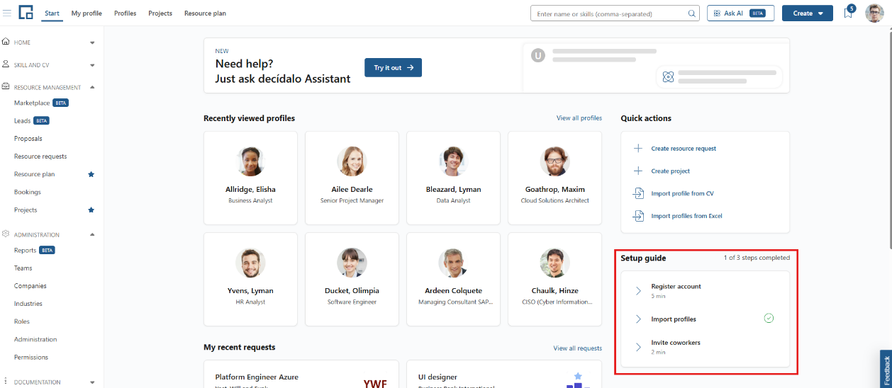This screenshot has width=892, height=388.
Task: Open Ailee Dearle profile card
Action: pyautogui.click(x=352, y=178)
